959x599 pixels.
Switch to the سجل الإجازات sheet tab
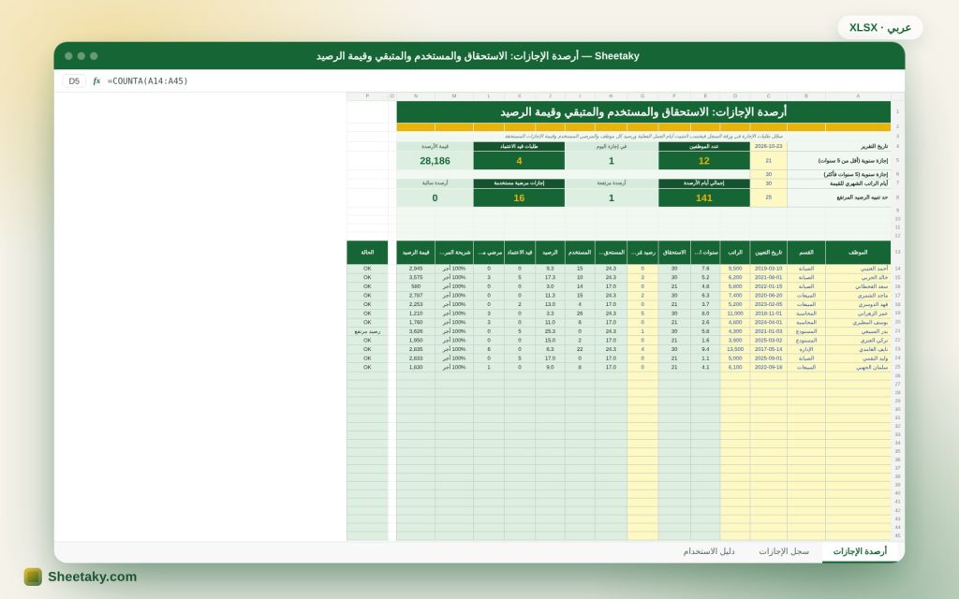784,551
